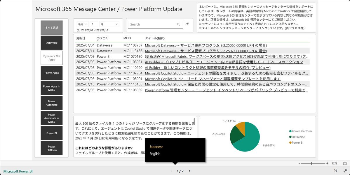Sort the table by 更新日 column
The image size is (350, 175).
(x=81, y=38)
